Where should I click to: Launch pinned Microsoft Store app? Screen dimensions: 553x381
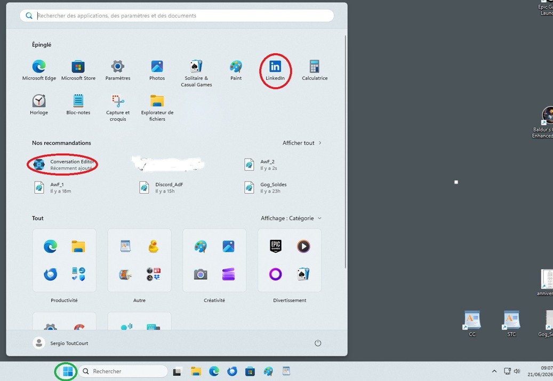tap(78, 70)
